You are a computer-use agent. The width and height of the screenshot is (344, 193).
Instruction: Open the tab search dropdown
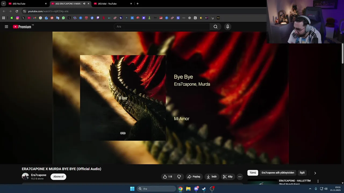click(x=3, y=4)
